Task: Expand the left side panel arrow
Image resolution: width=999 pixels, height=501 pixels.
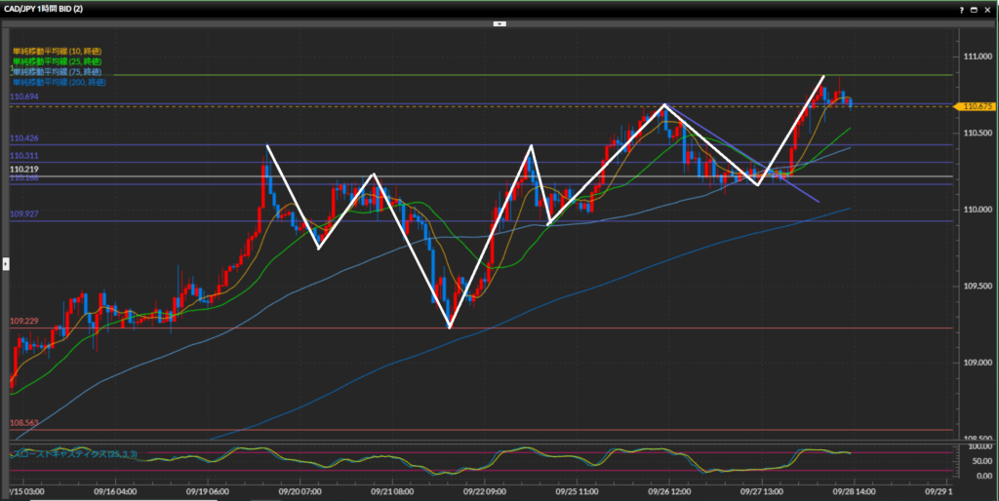Action: (4, 263)
